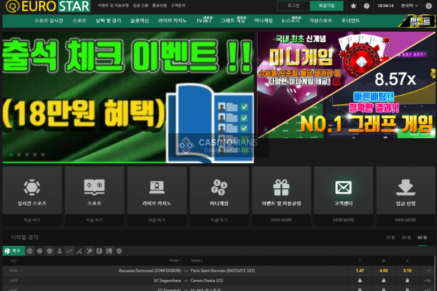This screenshot has height=291, width=437.
Task: Expand the +46 markets for SC Sagamihara match
Action: coord(427,280)
